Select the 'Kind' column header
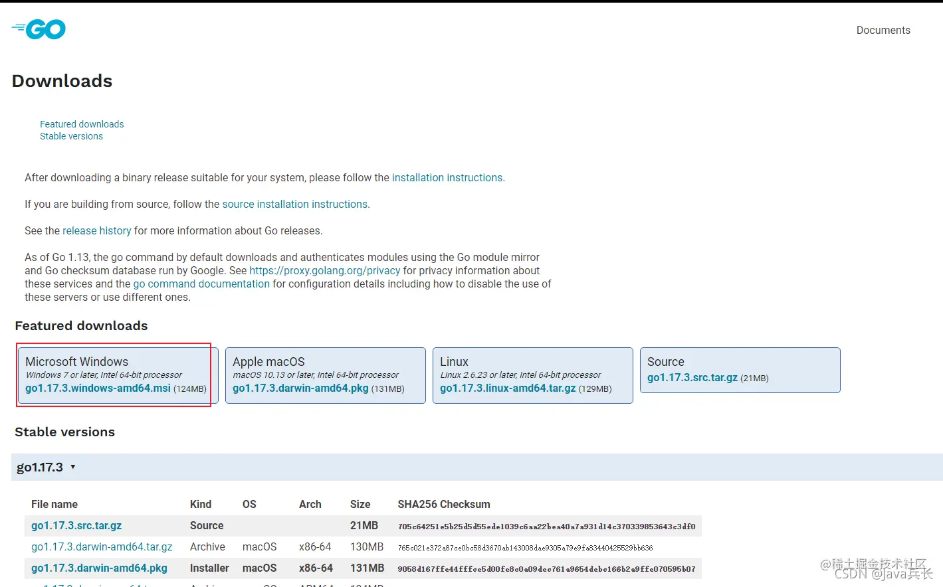The image size is (943, 587). [x=201, y=504]
